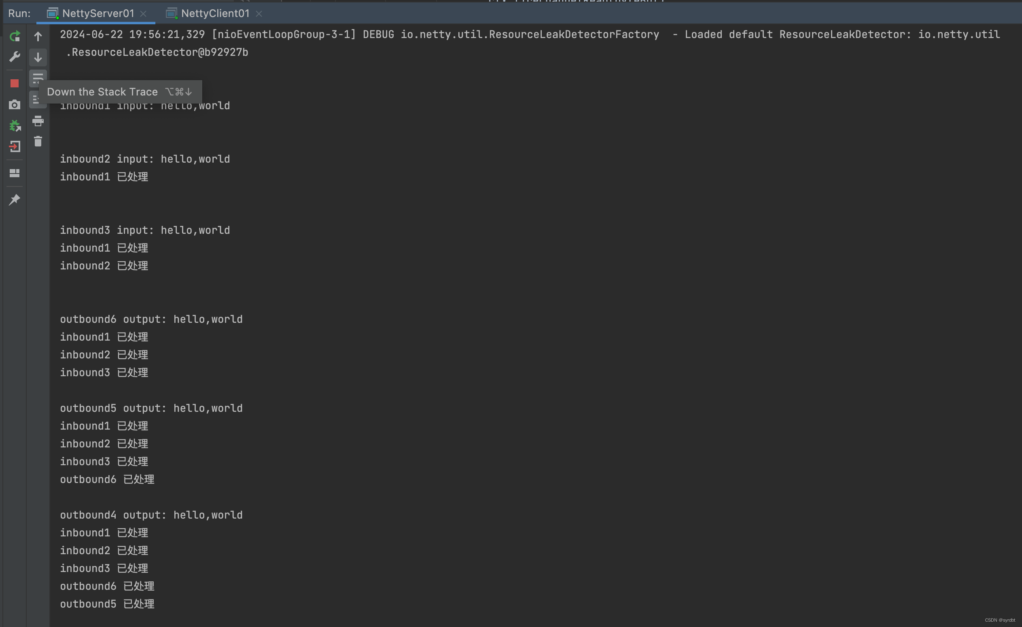Switch to the NettyClient01 run tab
This screenshot has height=627, width=1022.
coord(214,13)
